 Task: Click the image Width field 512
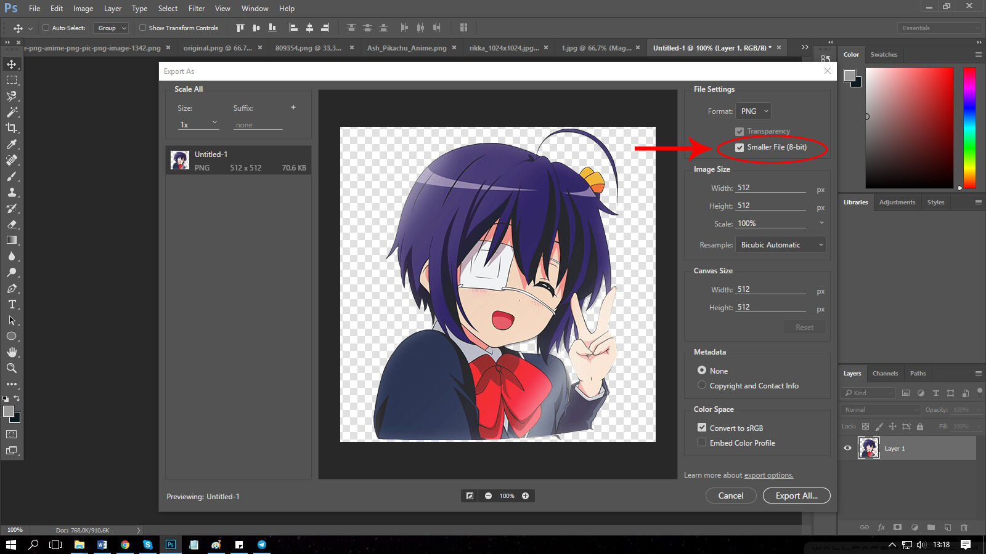[771, 188]
